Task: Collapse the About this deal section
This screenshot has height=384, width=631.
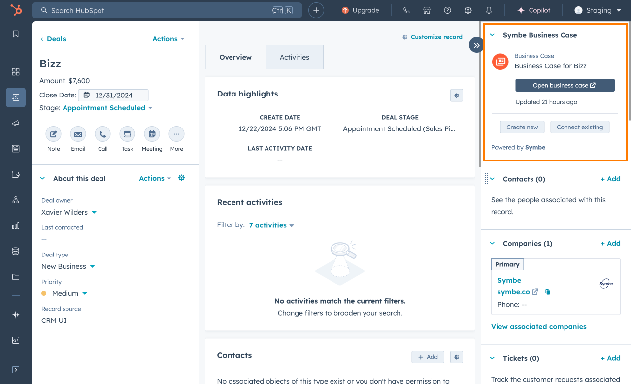Action: [42, 178]
